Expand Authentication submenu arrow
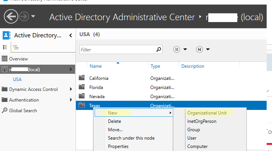 click(71, 100)
